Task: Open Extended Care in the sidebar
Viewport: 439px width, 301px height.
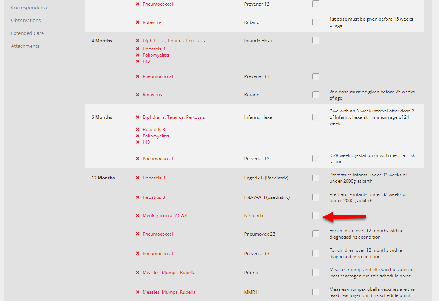Action: point(28,33)
